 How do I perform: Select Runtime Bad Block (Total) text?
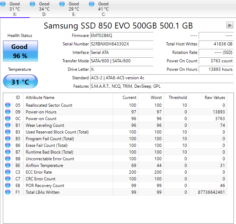click(x=49, y=152)
